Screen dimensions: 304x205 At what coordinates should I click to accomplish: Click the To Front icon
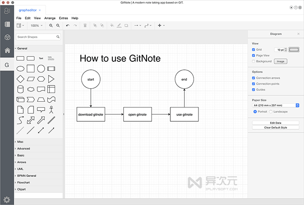[95, 26]
